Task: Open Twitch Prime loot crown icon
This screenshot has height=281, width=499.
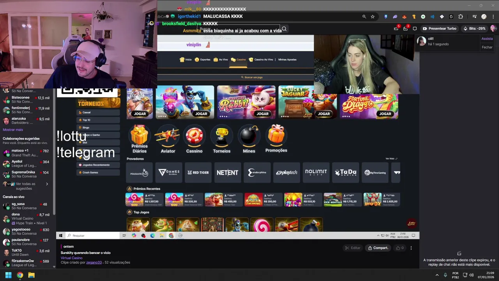Action: [396, 28]
